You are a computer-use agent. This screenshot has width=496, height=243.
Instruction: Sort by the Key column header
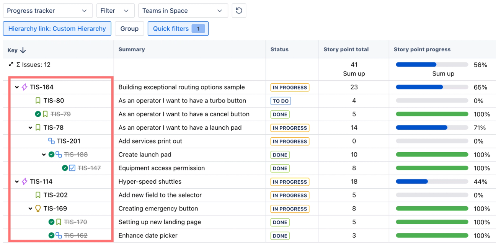click(17, 50)
